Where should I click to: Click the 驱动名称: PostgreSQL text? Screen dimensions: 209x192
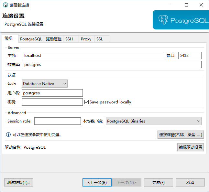pyautogui.click(x=25, y=147)
